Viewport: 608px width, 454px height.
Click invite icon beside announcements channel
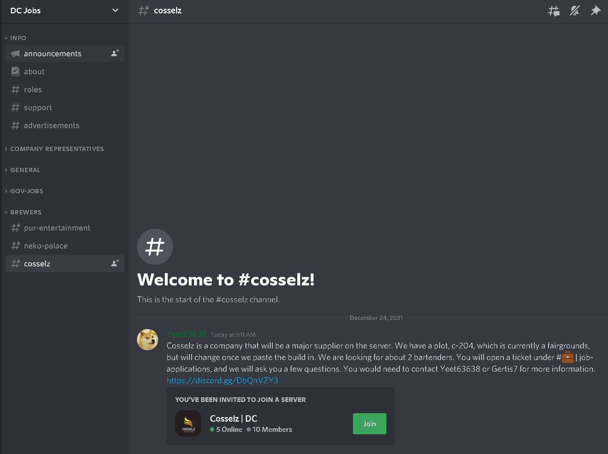[x=115, y=53]
